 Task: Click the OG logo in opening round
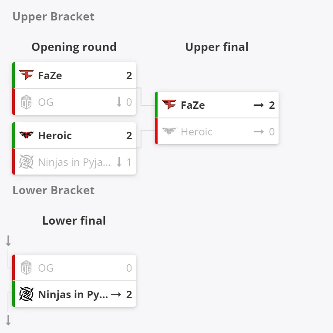coord(26,102)
